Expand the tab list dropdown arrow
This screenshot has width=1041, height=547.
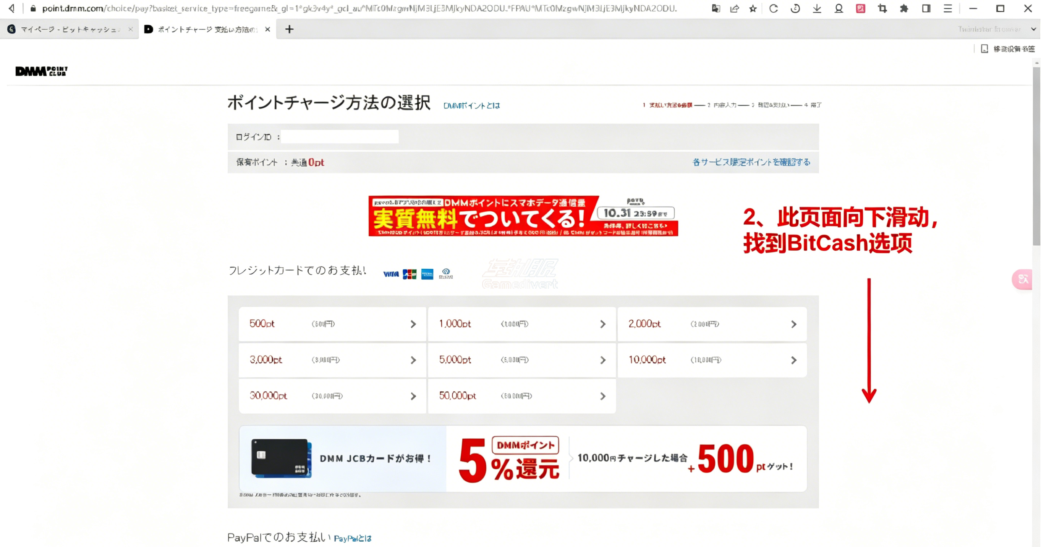tap(1034, 29)
